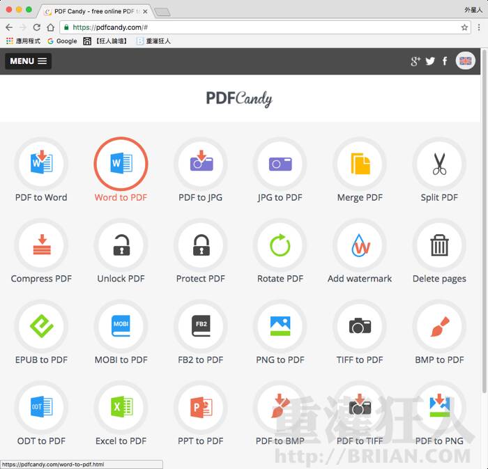
Task: Select the Split PDF scissors icon
Action: 439,164
